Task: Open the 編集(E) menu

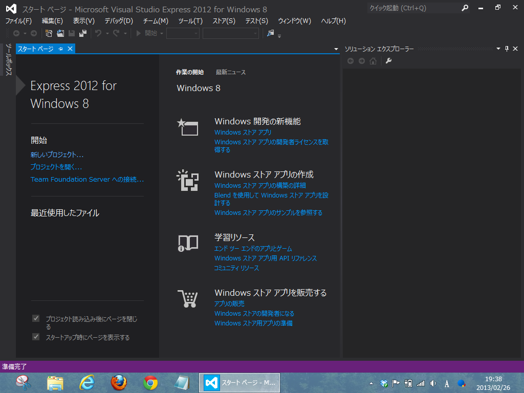Action: tap(52, 20)
